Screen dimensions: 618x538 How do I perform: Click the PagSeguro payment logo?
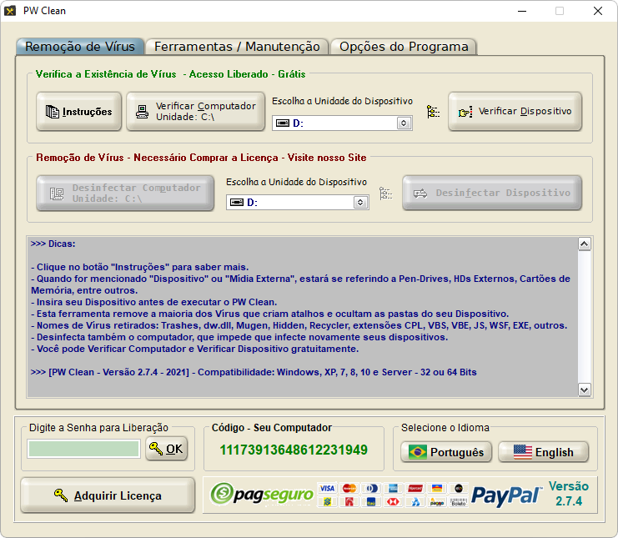pos(262,495)
